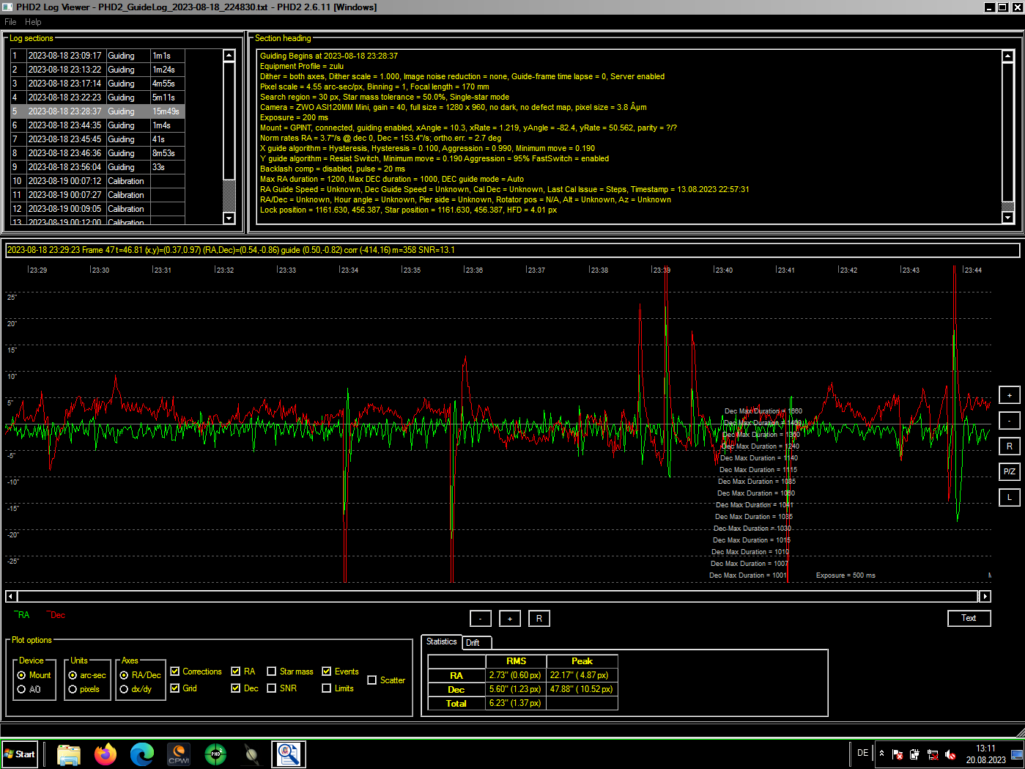Zoom out horizontally with bottom minus button

coord(481,619)
